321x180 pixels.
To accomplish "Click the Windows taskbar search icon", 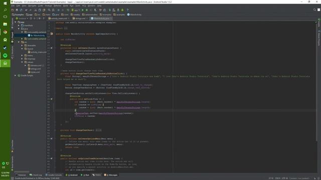I will click(x=5, y=10).
